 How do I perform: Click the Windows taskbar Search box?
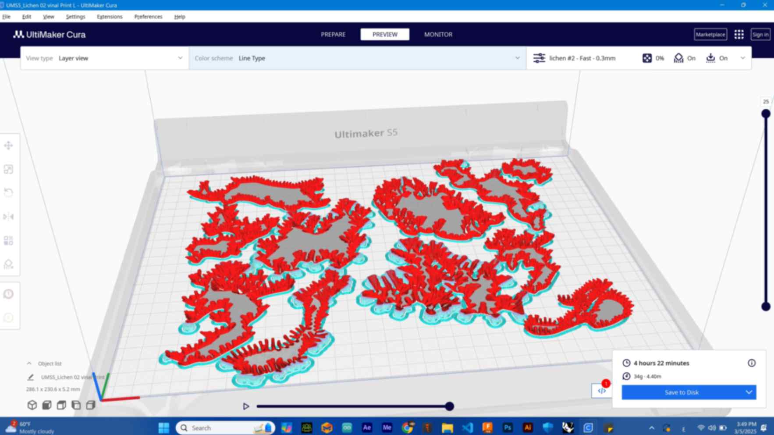[225, 428]
